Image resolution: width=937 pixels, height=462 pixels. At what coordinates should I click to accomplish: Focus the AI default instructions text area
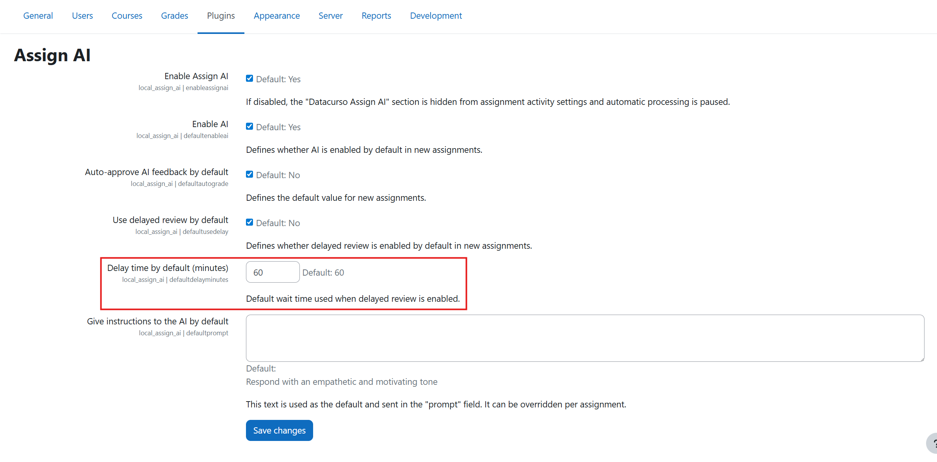(x=585, y=338)
